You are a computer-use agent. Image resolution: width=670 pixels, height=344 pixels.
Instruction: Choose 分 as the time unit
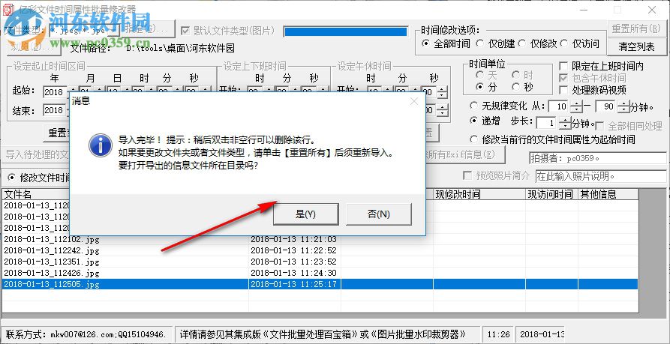(x=486, y=87)
